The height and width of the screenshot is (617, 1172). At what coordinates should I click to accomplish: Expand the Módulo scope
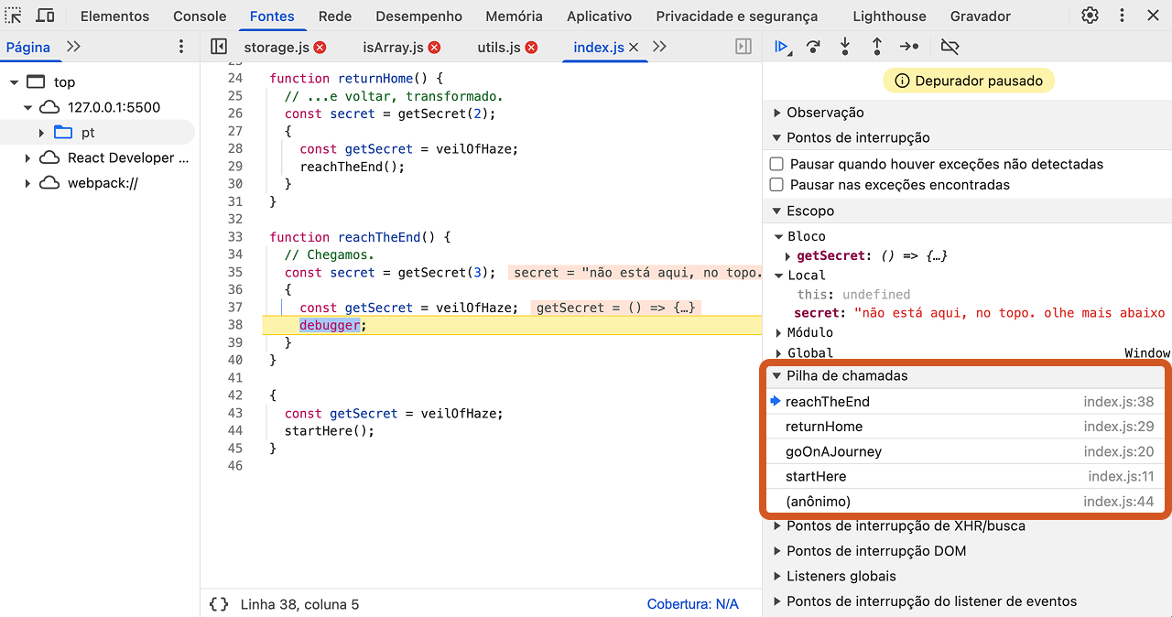click(779, 332)
